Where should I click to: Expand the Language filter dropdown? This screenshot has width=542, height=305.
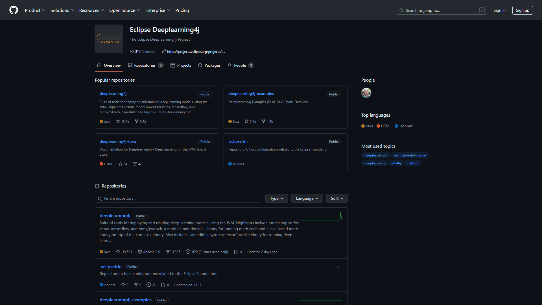coord(307,198)
